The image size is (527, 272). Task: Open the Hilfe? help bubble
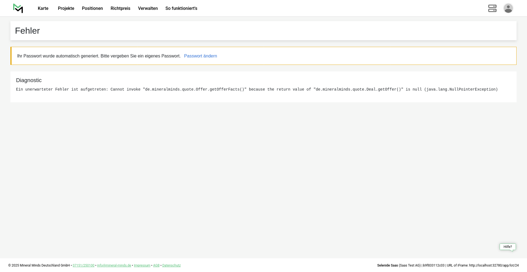(x=508, y=247)
